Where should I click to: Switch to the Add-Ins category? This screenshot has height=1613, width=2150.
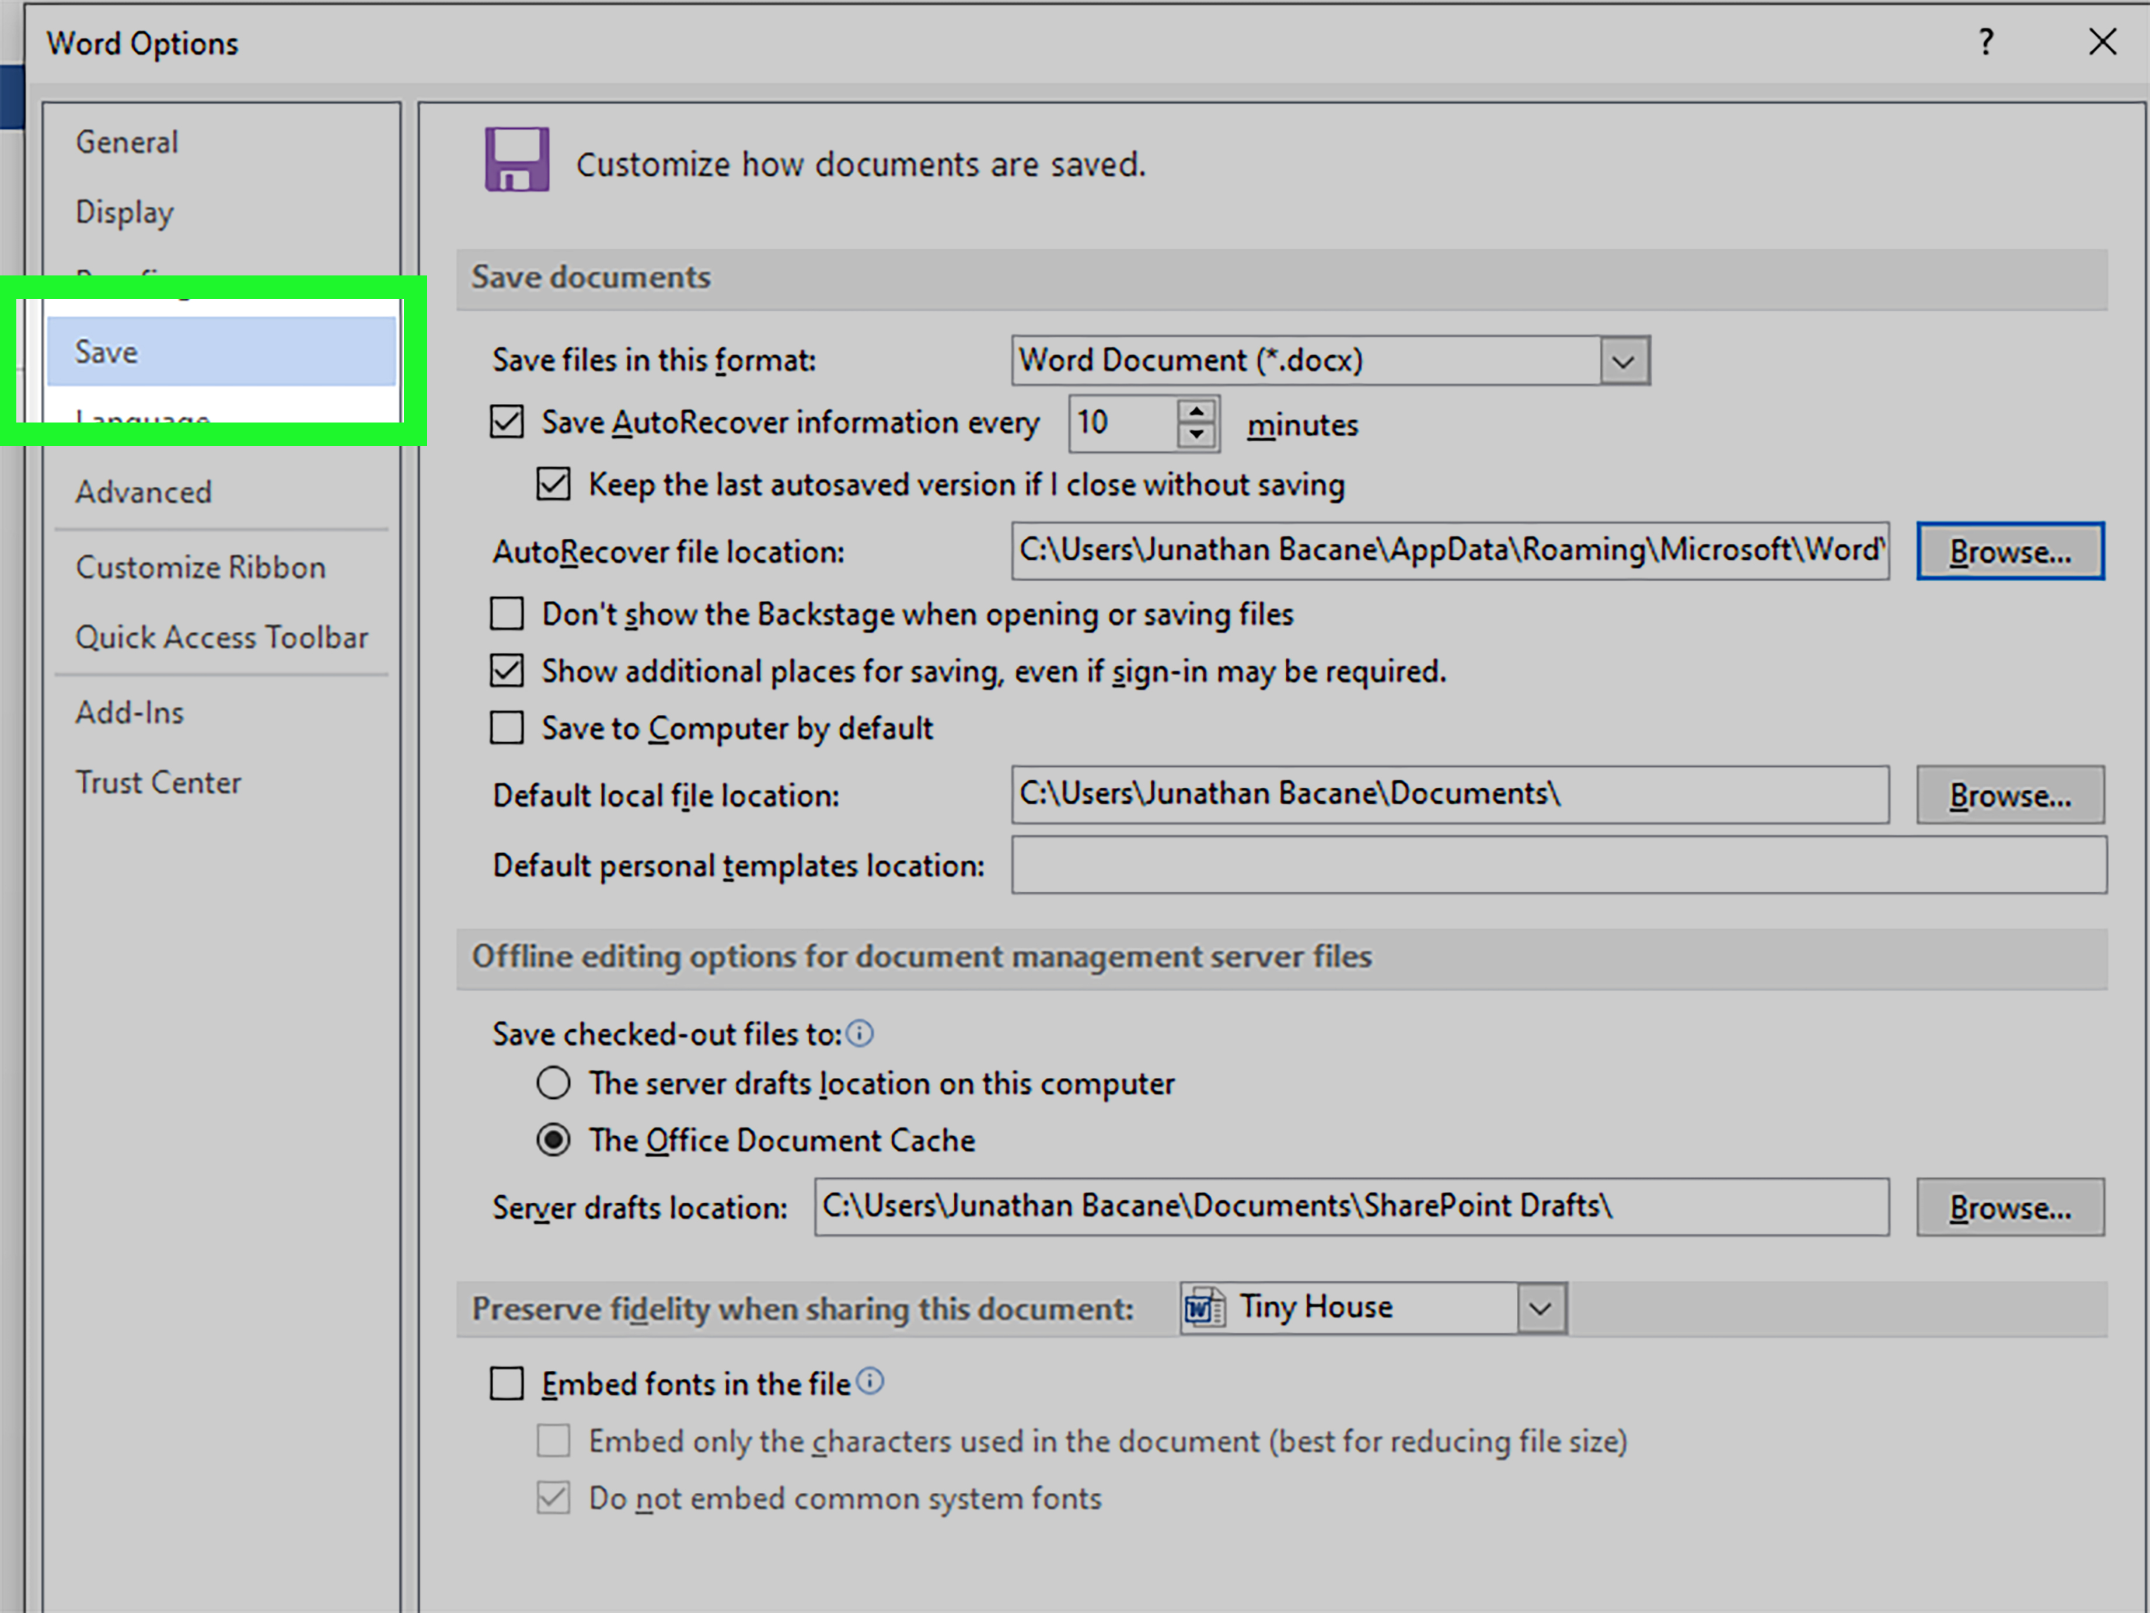tap(130, 712)
